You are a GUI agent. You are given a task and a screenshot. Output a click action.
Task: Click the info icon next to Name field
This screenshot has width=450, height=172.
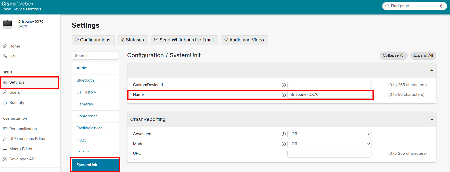click(x=283, y=95)
